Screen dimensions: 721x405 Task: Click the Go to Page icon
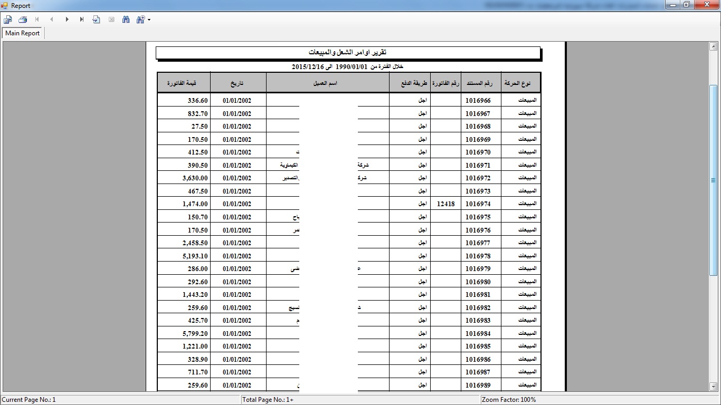96,20
